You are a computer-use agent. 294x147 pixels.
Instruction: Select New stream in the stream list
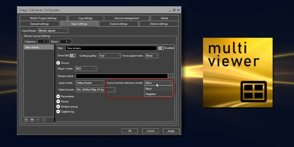[39, 47]
